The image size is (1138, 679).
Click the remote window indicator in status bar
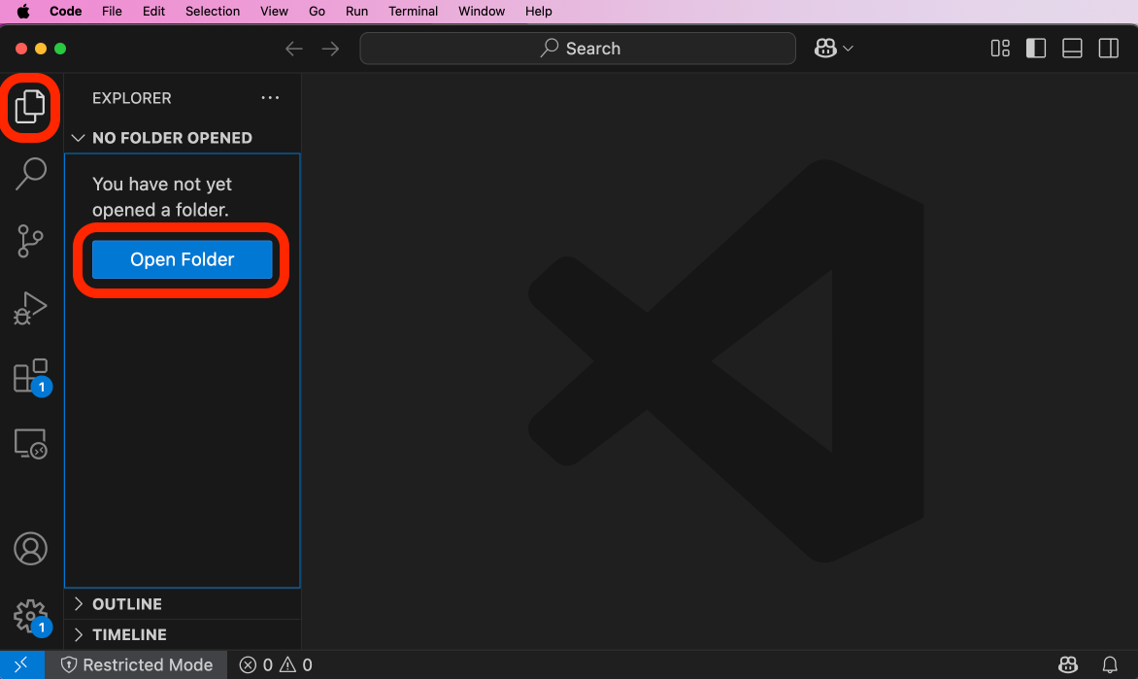(x=21, y=664)
